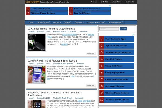Screen dimensions: 162x108
Task: Click Acer Aspire Laptop sidebar ad item 8
Action: 117,86
